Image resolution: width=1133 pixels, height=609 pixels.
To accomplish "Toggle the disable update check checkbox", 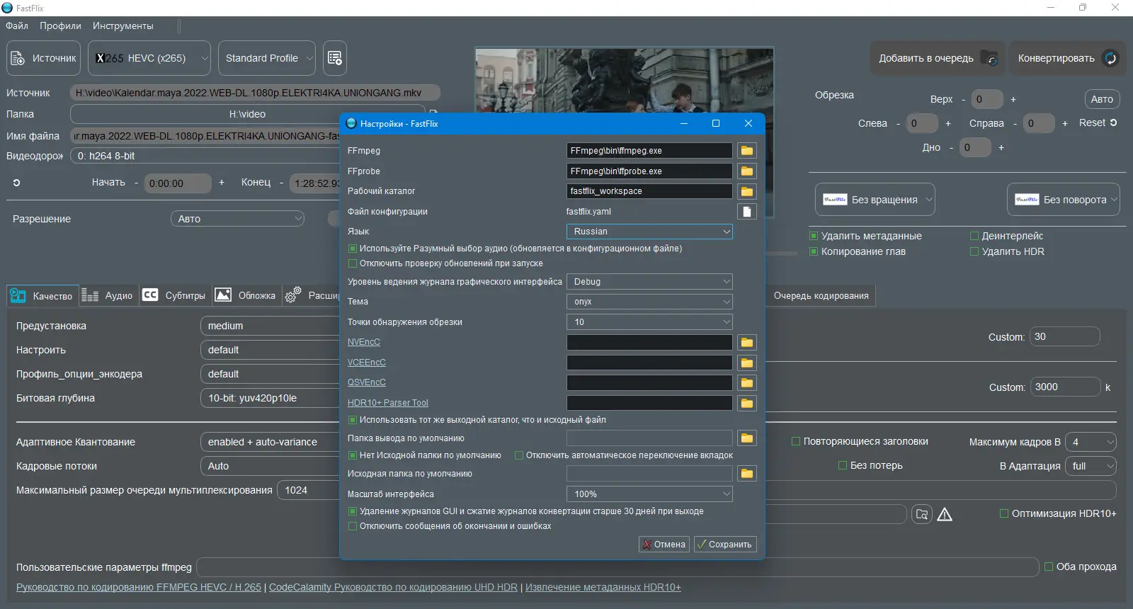I will click(353, 263).
